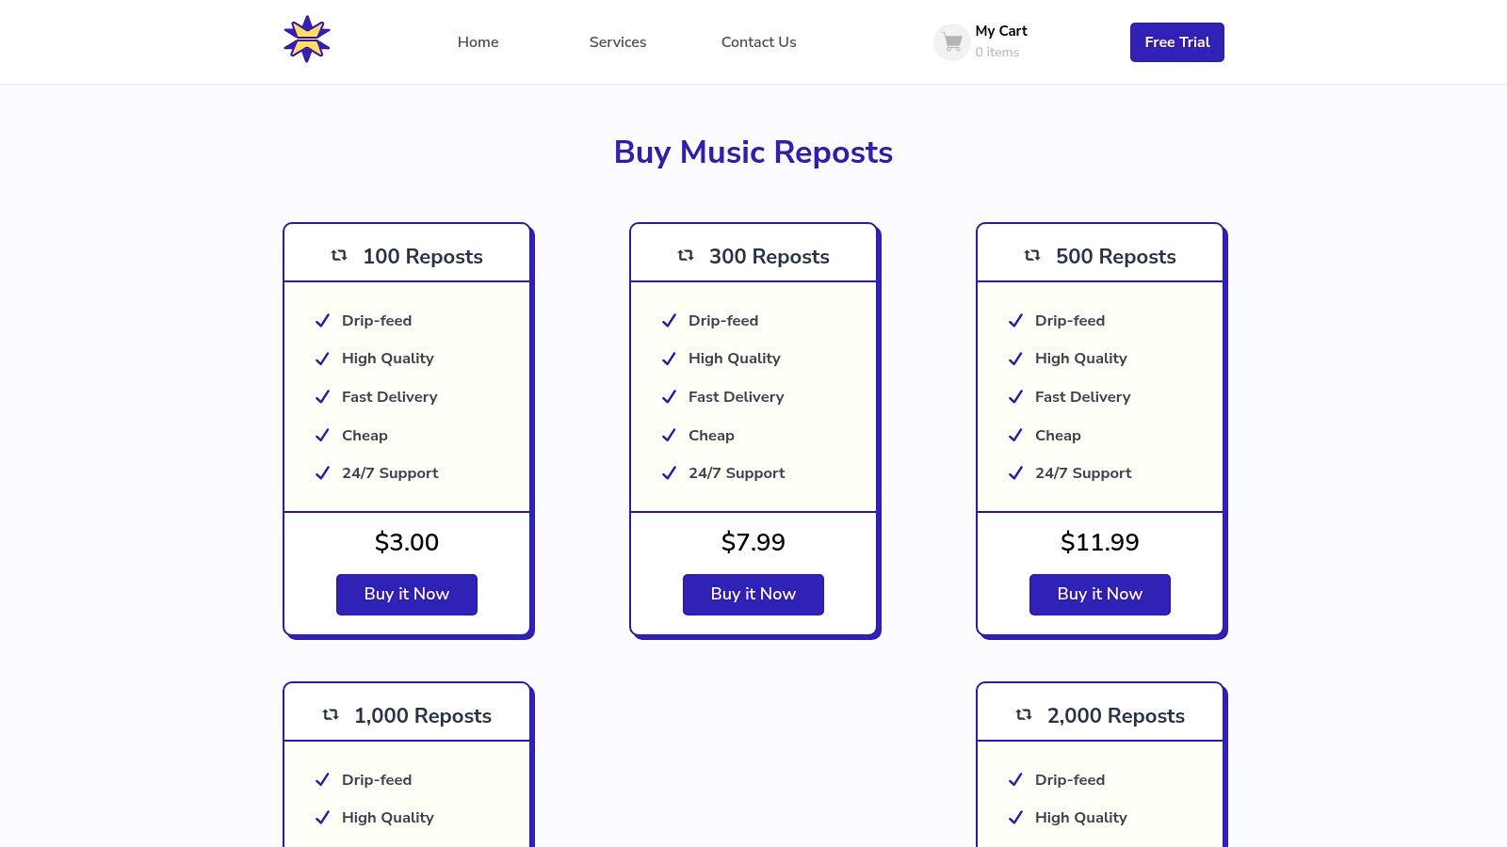Image resolution: width=1507 pixels, height=847 pixels.
Task: Start the Free Trial
Action: click(x=1176, y=42)
